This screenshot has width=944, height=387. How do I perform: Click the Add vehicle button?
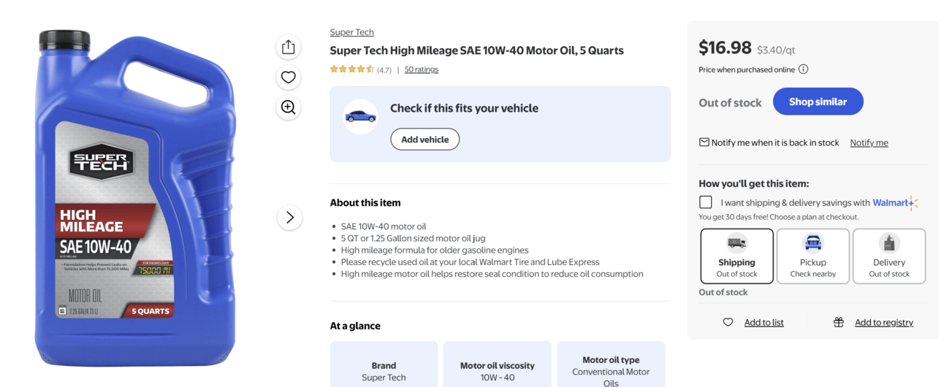[425, 139]
